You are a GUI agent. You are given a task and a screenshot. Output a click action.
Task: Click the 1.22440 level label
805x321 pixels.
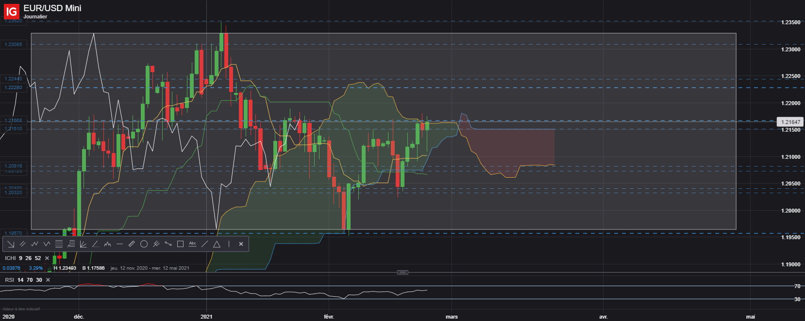click(x=13, y=78)
